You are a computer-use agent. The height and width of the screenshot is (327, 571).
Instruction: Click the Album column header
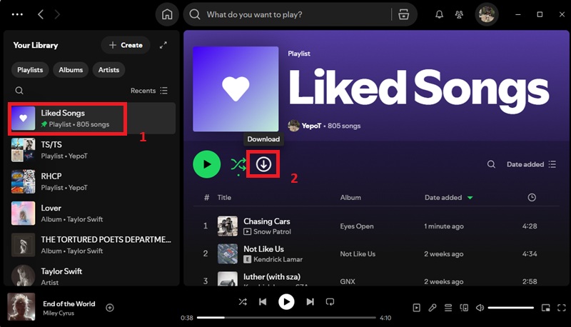tap(350, 197)
